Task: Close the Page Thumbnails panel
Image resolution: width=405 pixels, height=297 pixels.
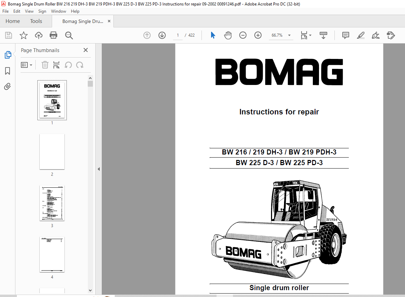Action: [86, 50]
